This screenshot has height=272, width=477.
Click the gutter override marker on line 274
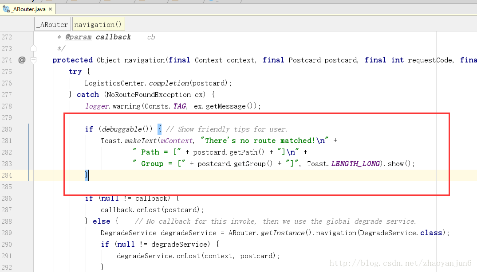click(22, 60)
